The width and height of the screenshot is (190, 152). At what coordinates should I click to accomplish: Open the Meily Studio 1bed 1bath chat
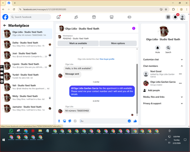point(27,98)
